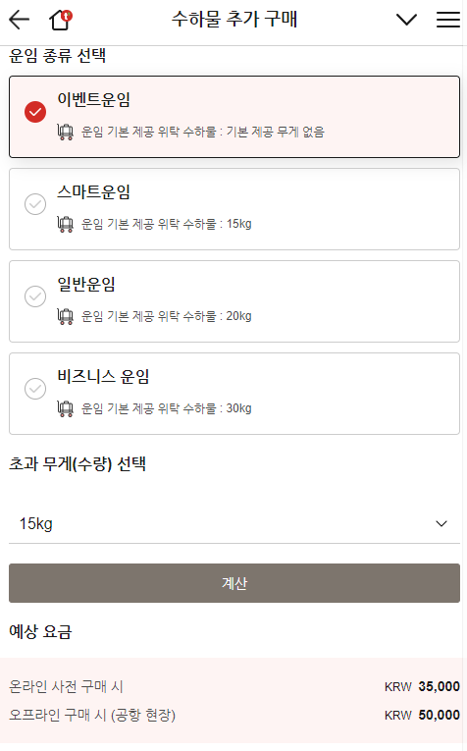Select the 이벤트운임 radio check circle
467x751 pixels.
coord(35,112)
